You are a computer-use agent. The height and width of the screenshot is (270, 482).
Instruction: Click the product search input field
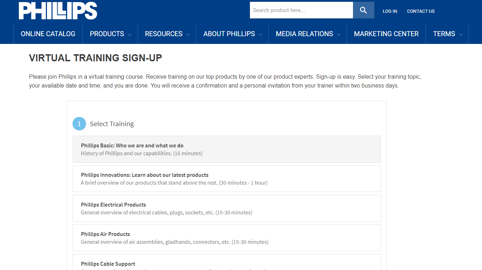301,10
